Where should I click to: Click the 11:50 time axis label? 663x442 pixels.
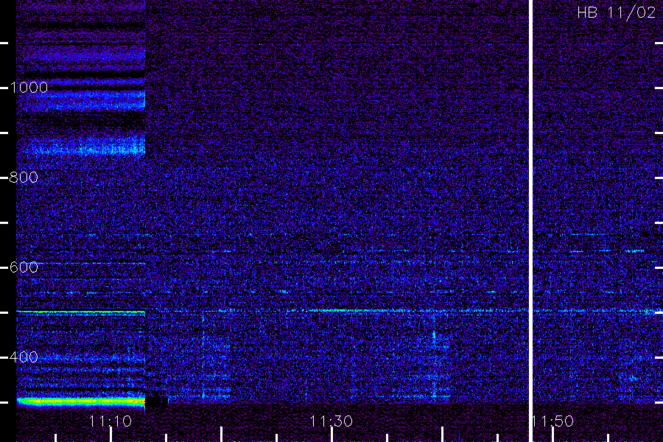click(x=553, y=421)
